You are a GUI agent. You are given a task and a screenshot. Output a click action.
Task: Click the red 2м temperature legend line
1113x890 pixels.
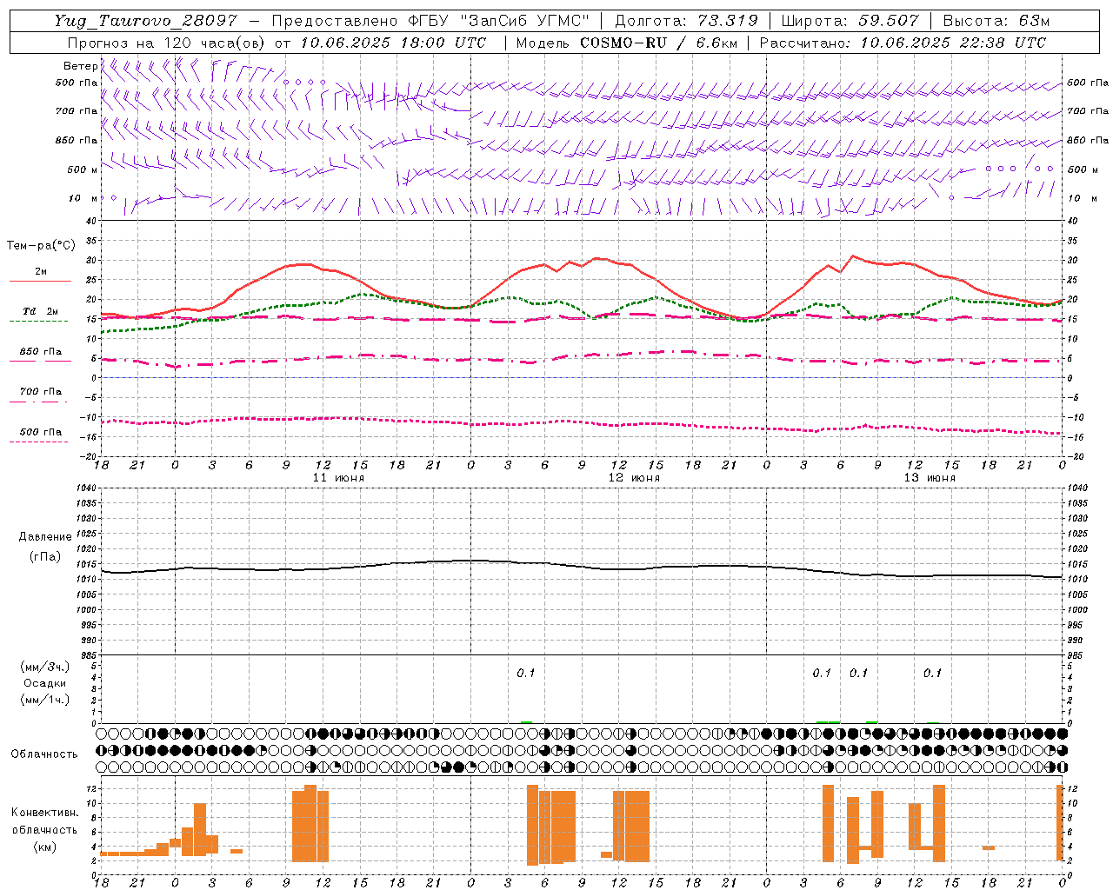(x=40, y=281)
